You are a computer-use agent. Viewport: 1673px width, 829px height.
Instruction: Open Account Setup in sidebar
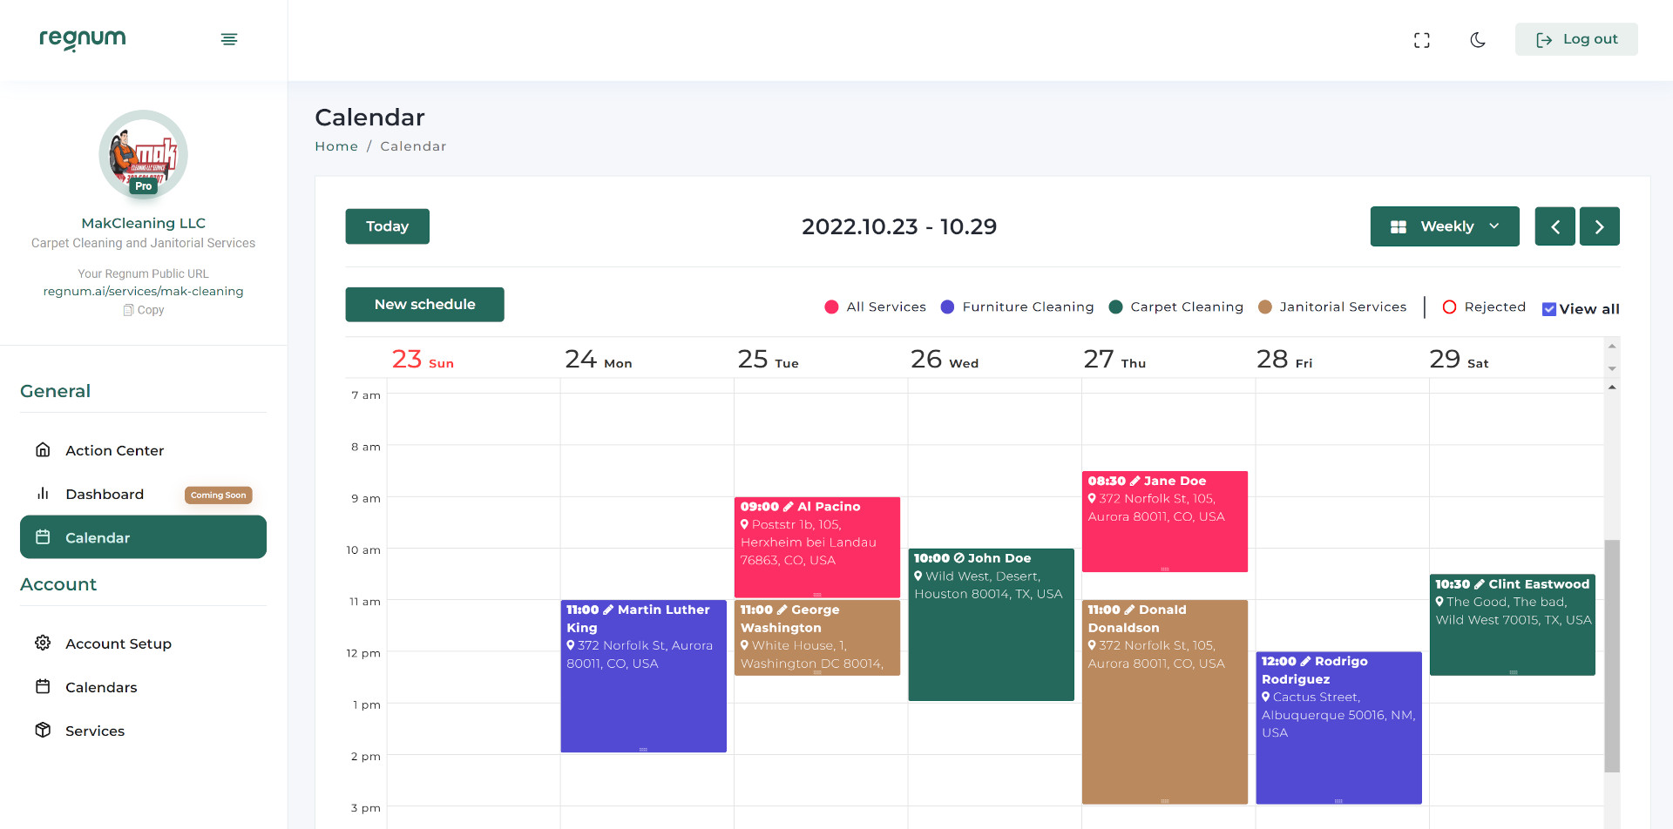[x=118, y=644]
